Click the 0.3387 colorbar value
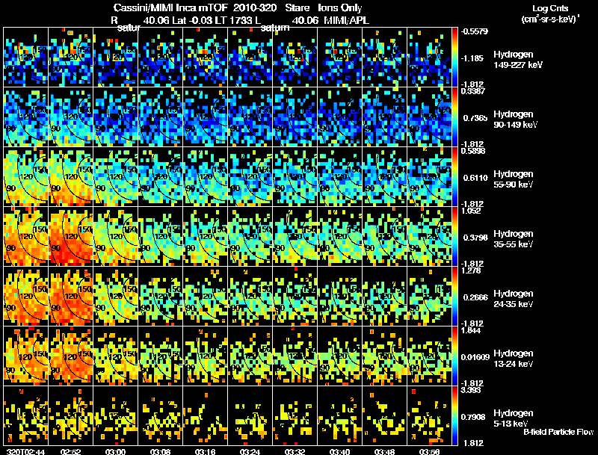This screenshot has width=598, height=455. pyautogui.click(x=473, y=90)
